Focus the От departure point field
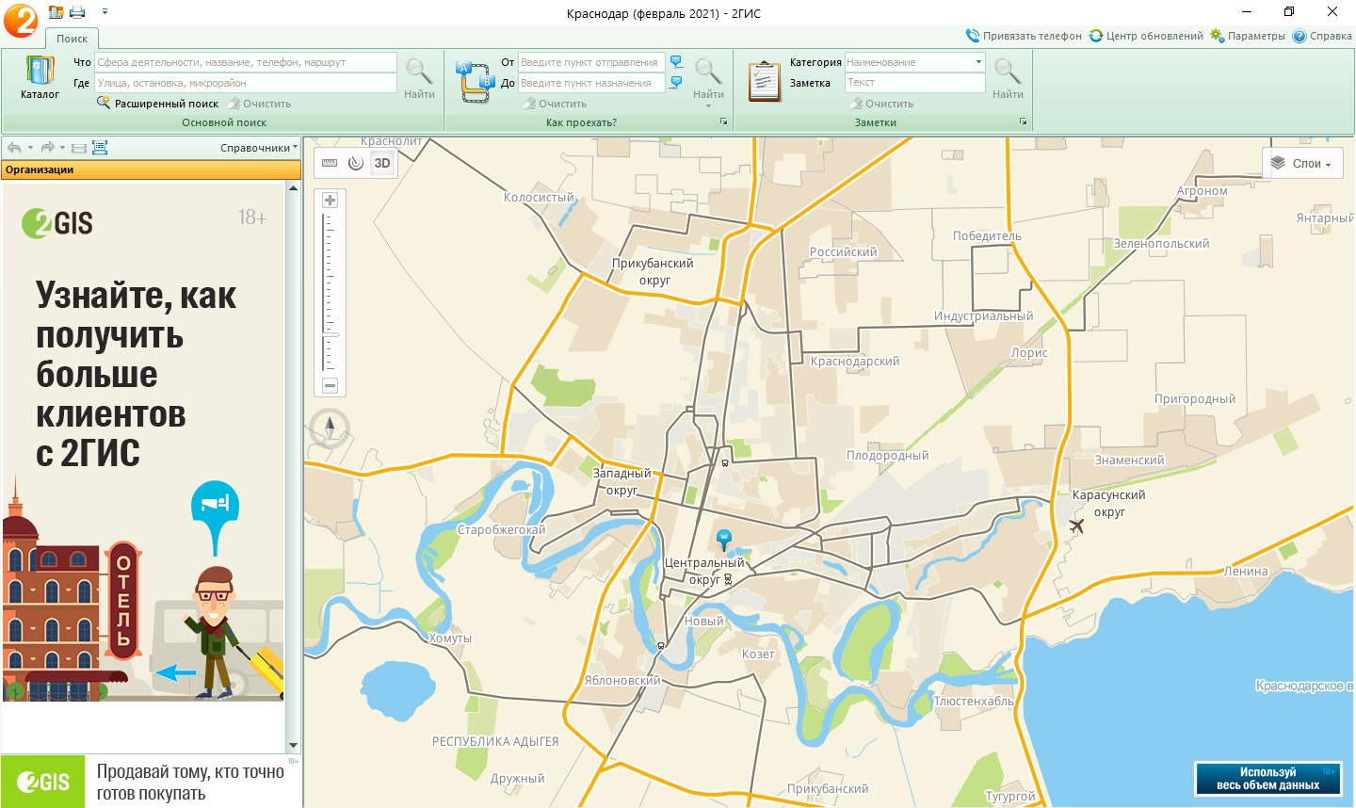This screenshot has height=808, width=1356. (x=591, y=62)
